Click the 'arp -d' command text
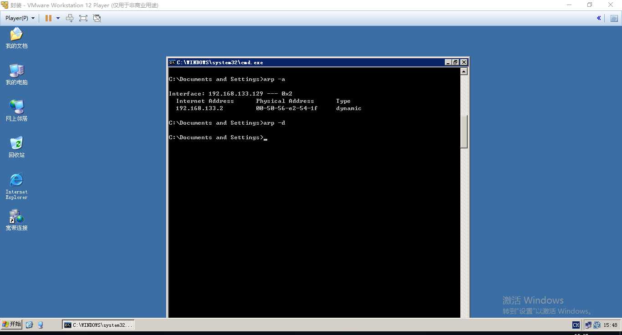This screenshot has height=335, width=622. pyautogui.click(x=274, y=123)
